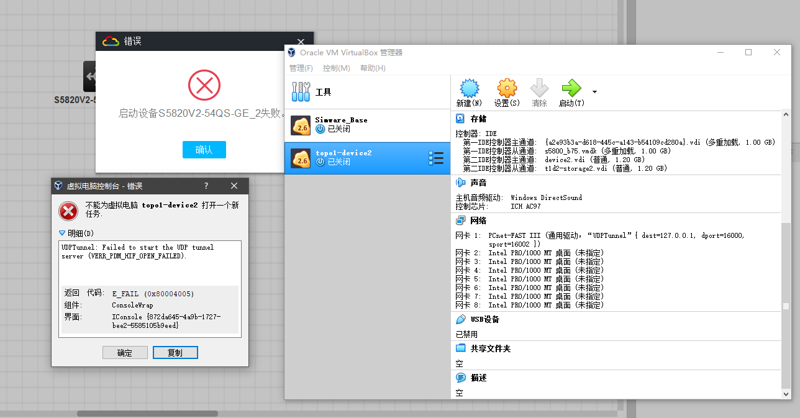The width and height of the screenshot is (800, 418).
Task: Select the Tools (工具) icon in VirtualBox sidebar
Action: 301,92
